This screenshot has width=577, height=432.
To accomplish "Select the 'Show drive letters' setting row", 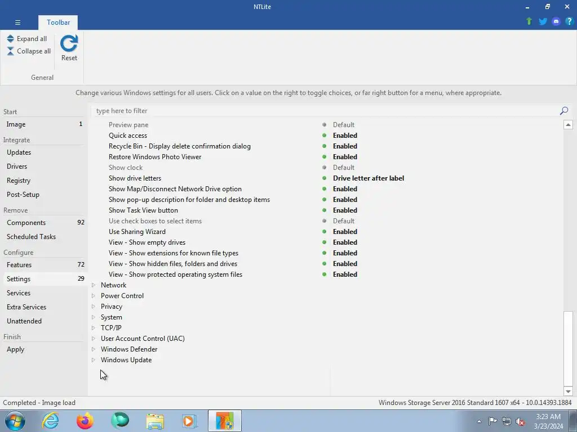I will tap(327, 178).
